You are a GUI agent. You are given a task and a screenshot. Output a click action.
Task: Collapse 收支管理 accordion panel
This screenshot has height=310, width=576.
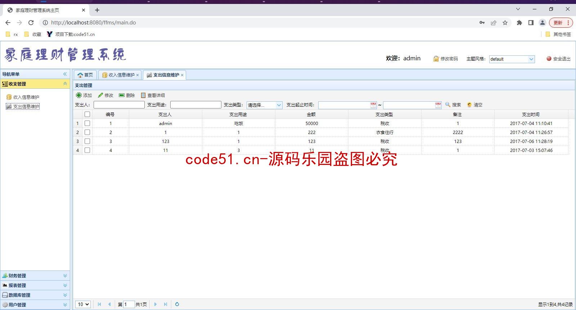65,84
